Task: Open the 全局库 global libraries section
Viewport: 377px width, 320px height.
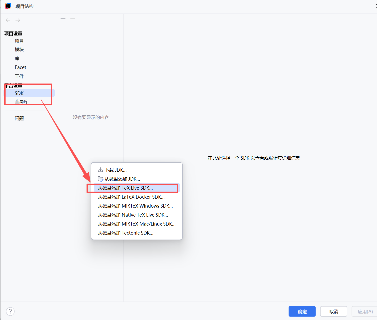Action: [x=21, y=101]
